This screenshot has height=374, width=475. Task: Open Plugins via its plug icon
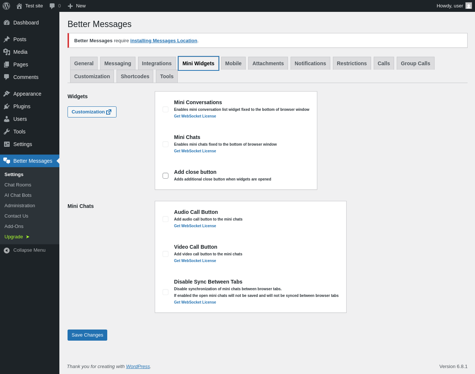point(7,106)
